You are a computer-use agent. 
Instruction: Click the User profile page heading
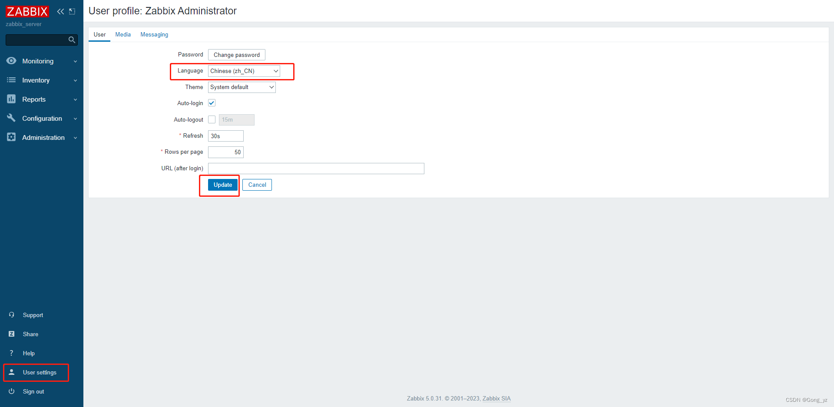pos(162,11)
